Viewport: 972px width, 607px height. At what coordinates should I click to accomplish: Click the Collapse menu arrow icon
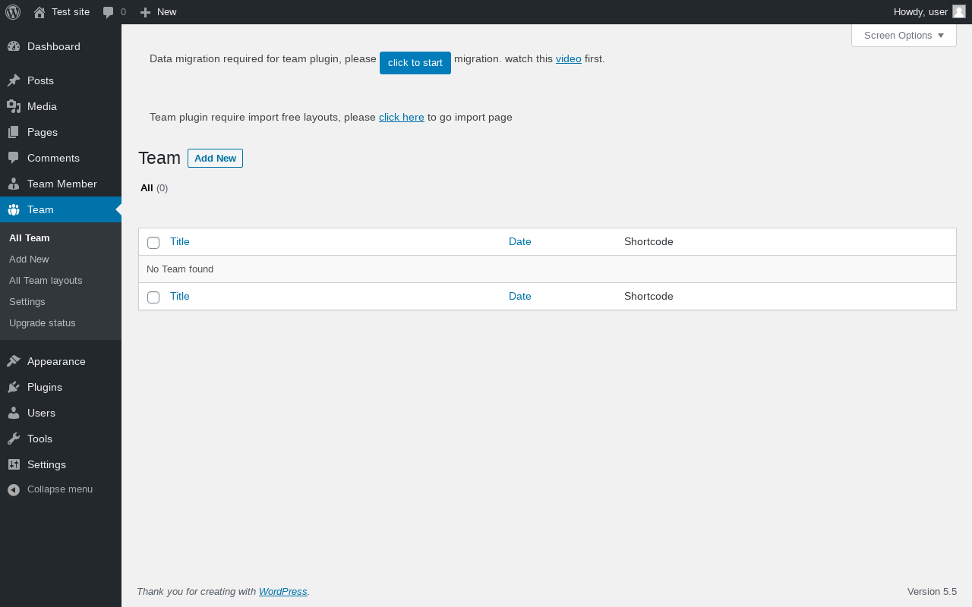[14, 489]
